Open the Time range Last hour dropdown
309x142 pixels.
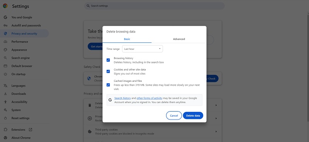[x=143, y=49]
